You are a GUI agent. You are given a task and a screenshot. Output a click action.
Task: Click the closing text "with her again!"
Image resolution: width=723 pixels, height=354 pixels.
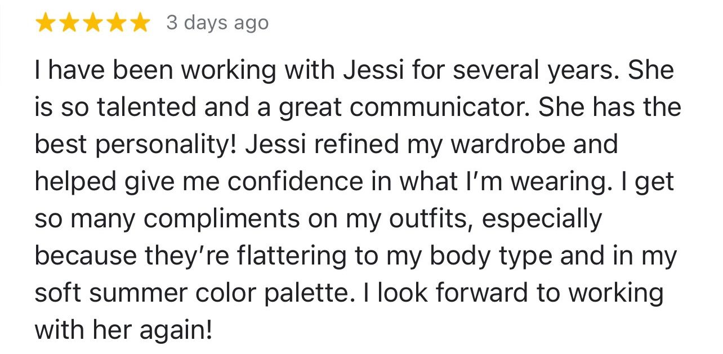(124, 330)
